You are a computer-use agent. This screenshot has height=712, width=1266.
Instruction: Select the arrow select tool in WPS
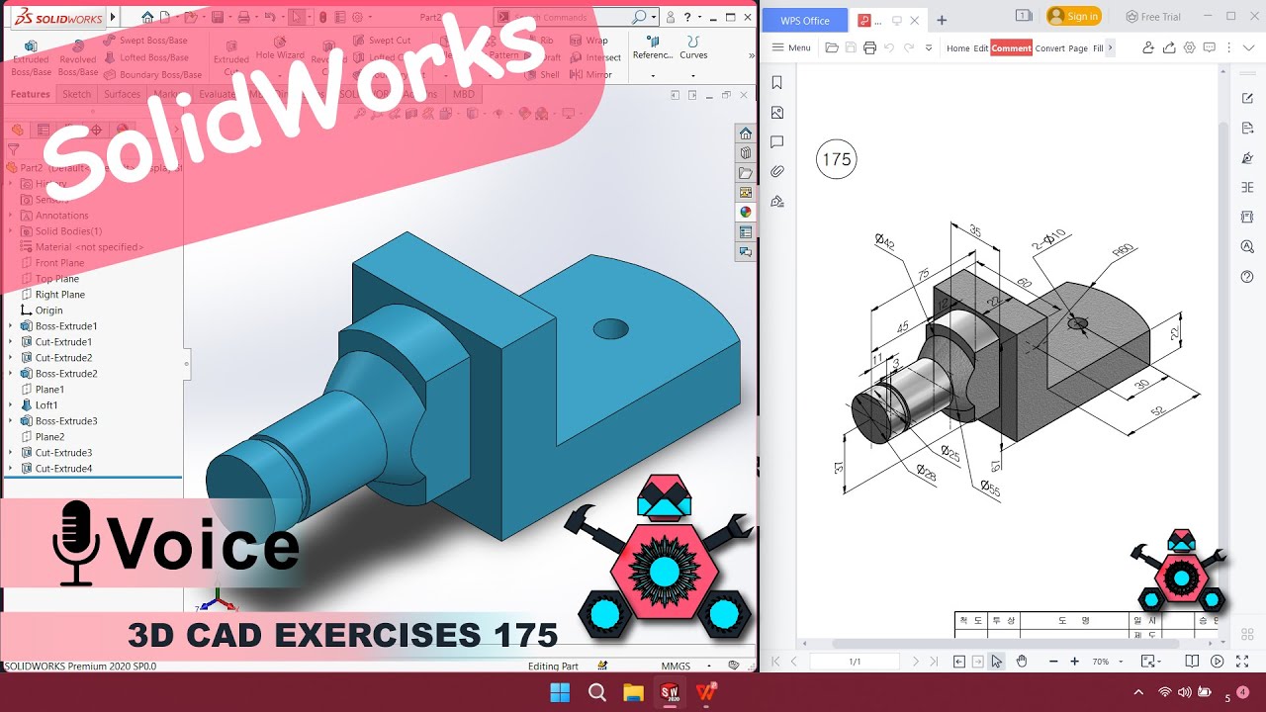click(x=997, y=661)
